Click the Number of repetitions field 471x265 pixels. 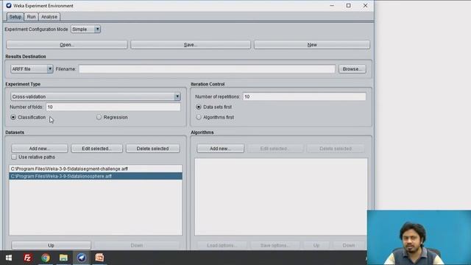pyautogui.click(x=304, y=96)
